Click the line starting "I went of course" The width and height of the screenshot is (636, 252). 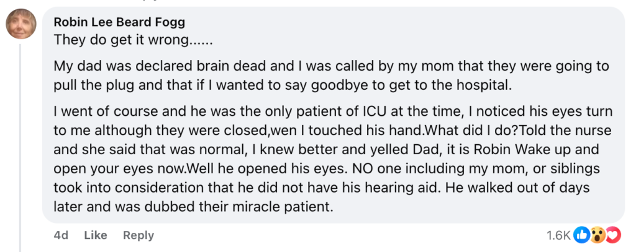[x=333, y=112]
